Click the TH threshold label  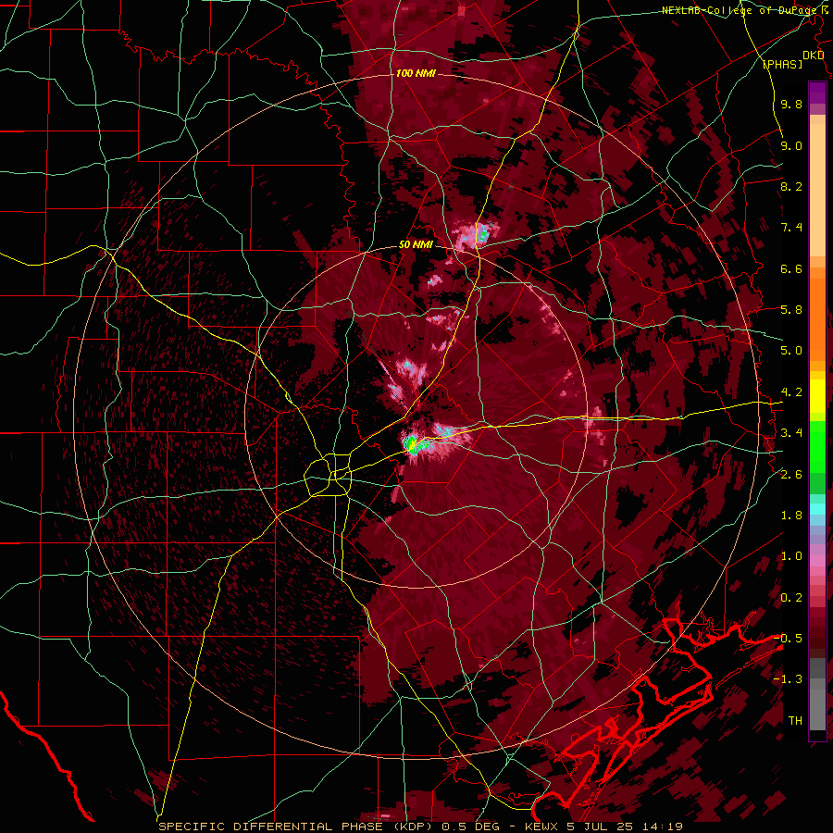coord(795,721)
